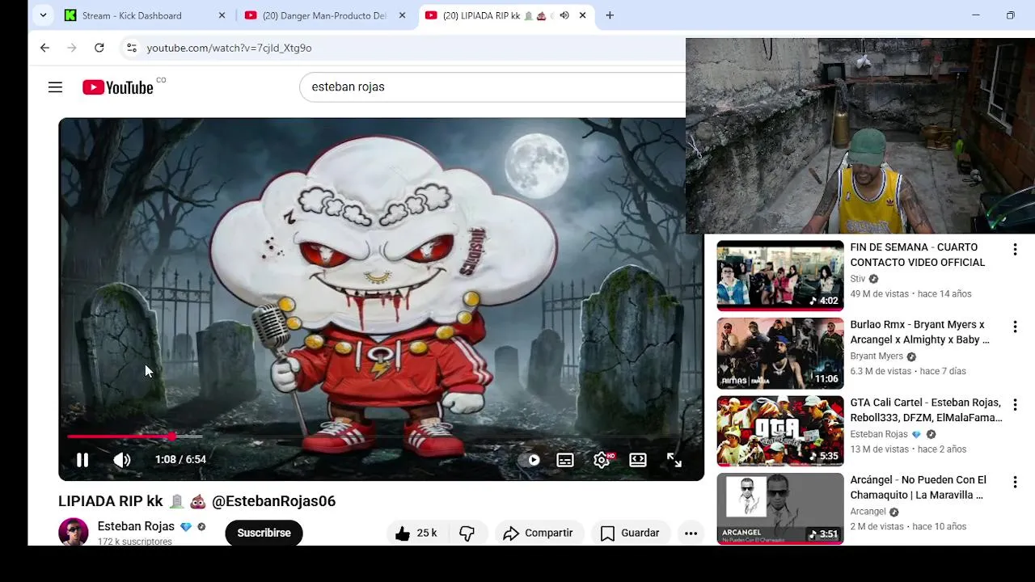Viewport: 1035px width, 582px height.
Task: Save video using Guardar button
Action: click(630, 533)
